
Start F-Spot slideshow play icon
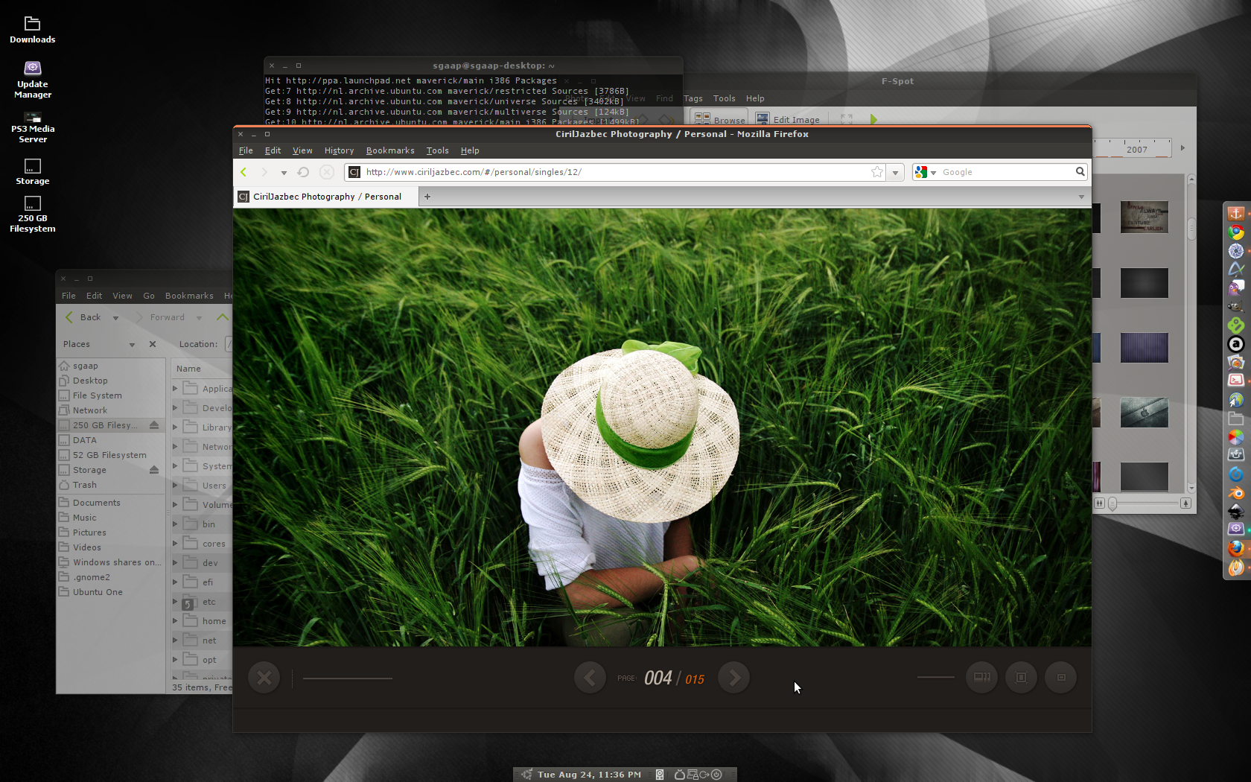tap(873, 119)
